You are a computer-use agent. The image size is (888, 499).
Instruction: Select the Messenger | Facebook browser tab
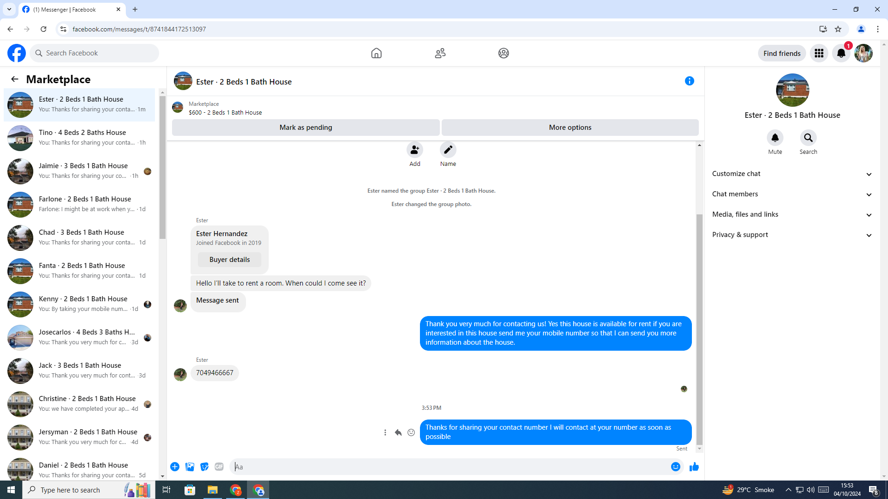point(72,9)
